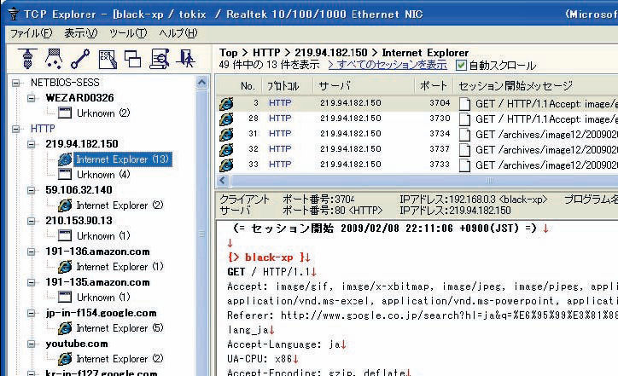
Task: Click the Internet Explorer icon of session No. 3
Action: point(226,103)
